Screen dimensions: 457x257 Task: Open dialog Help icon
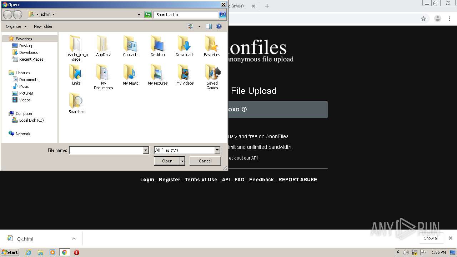click(219, 26)
